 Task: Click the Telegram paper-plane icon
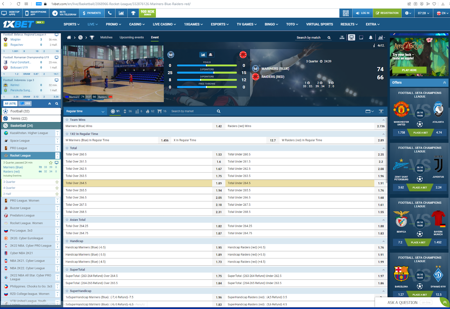[x=55, y=13]
